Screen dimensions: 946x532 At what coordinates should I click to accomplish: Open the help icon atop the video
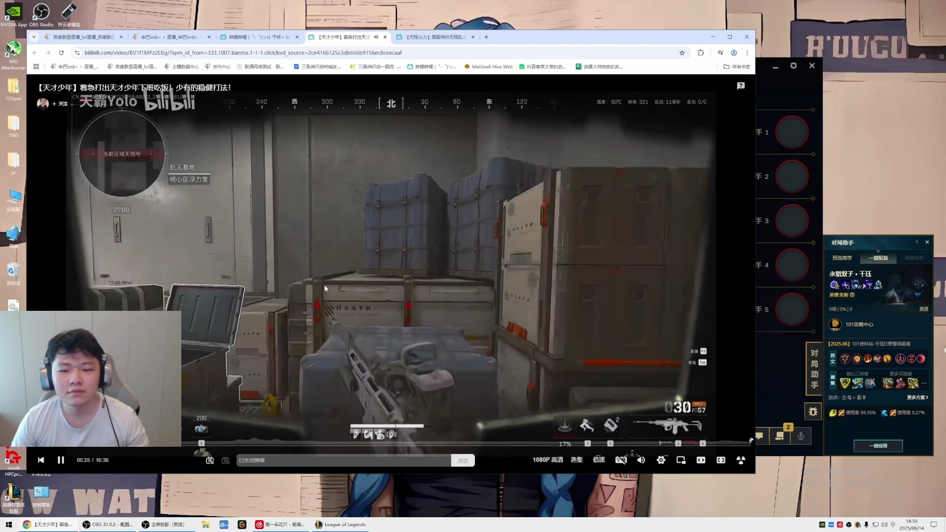[741, 86]
